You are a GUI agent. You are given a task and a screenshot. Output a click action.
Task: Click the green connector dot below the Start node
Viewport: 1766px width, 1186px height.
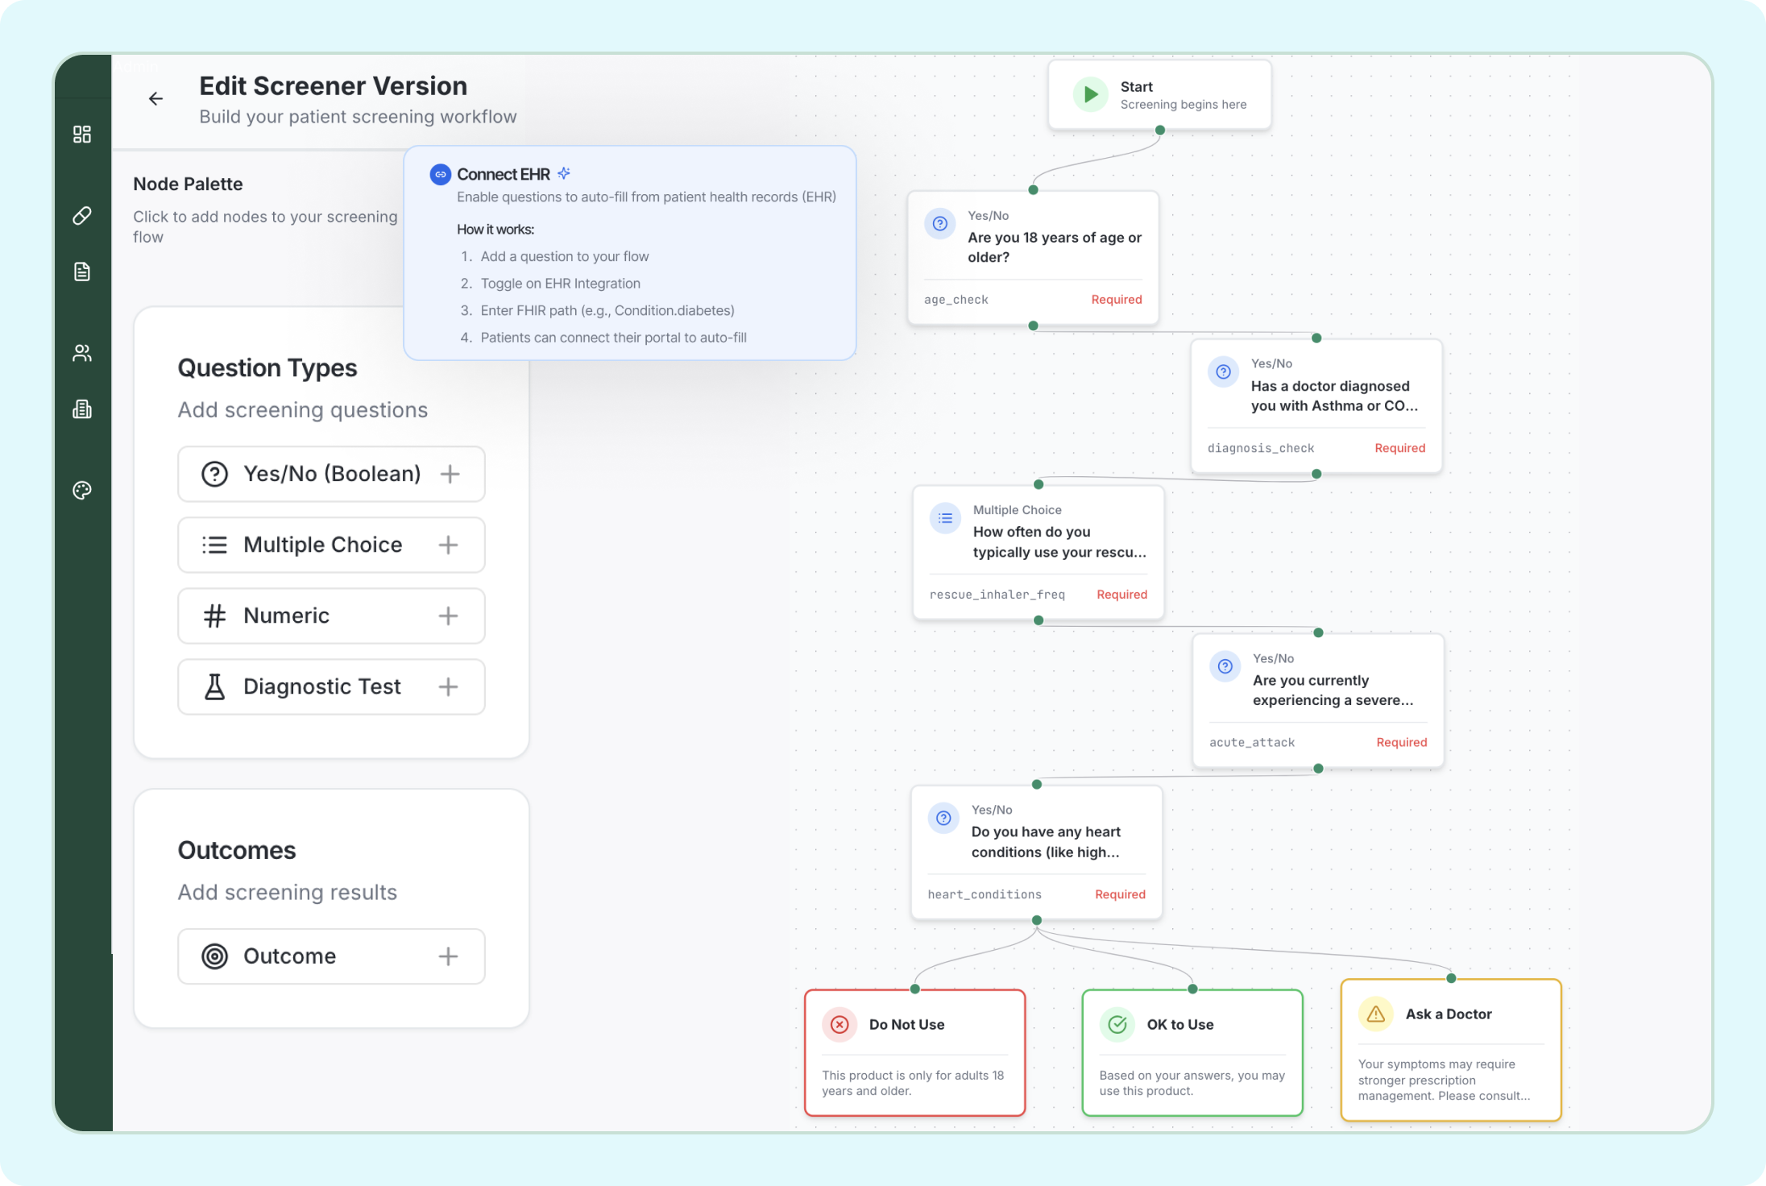pos(1159,129)
